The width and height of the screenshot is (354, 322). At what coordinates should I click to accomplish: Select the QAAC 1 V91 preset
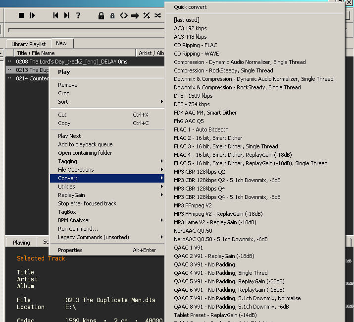pos(254,248)
